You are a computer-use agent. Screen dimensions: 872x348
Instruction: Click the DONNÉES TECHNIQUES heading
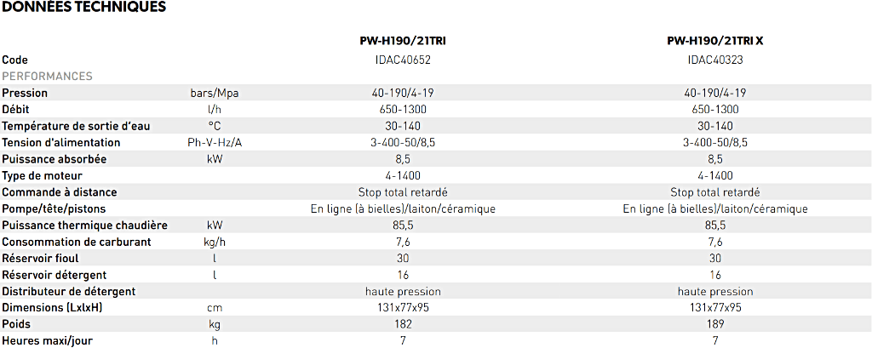click(84, 7)
